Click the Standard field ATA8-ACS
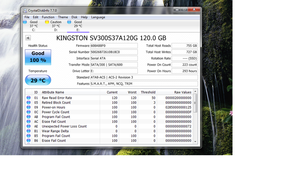The width and height of the screenshot is (304, 171). coord(144,77)
